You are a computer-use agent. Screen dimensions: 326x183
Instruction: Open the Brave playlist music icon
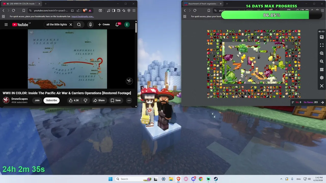coord(109,10)
